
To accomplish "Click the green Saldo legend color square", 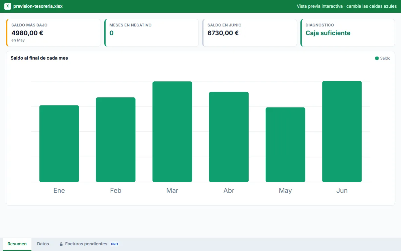I will [x=377, y=58].
